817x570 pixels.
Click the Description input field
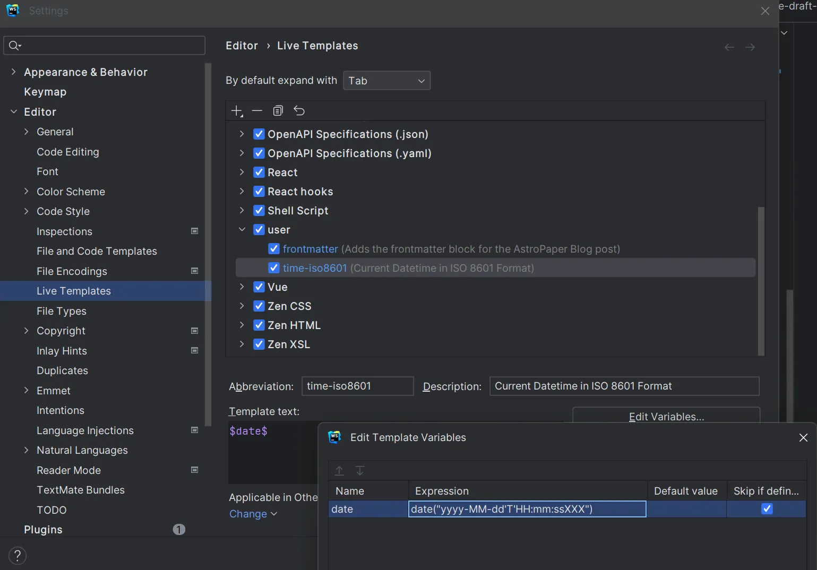tap(624, 386)
